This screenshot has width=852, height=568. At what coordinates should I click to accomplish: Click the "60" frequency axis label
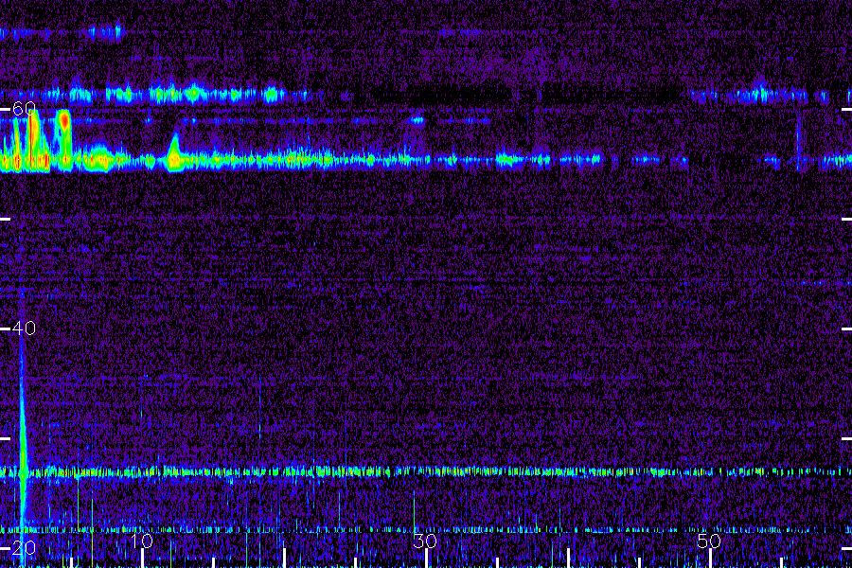point(24,109)
